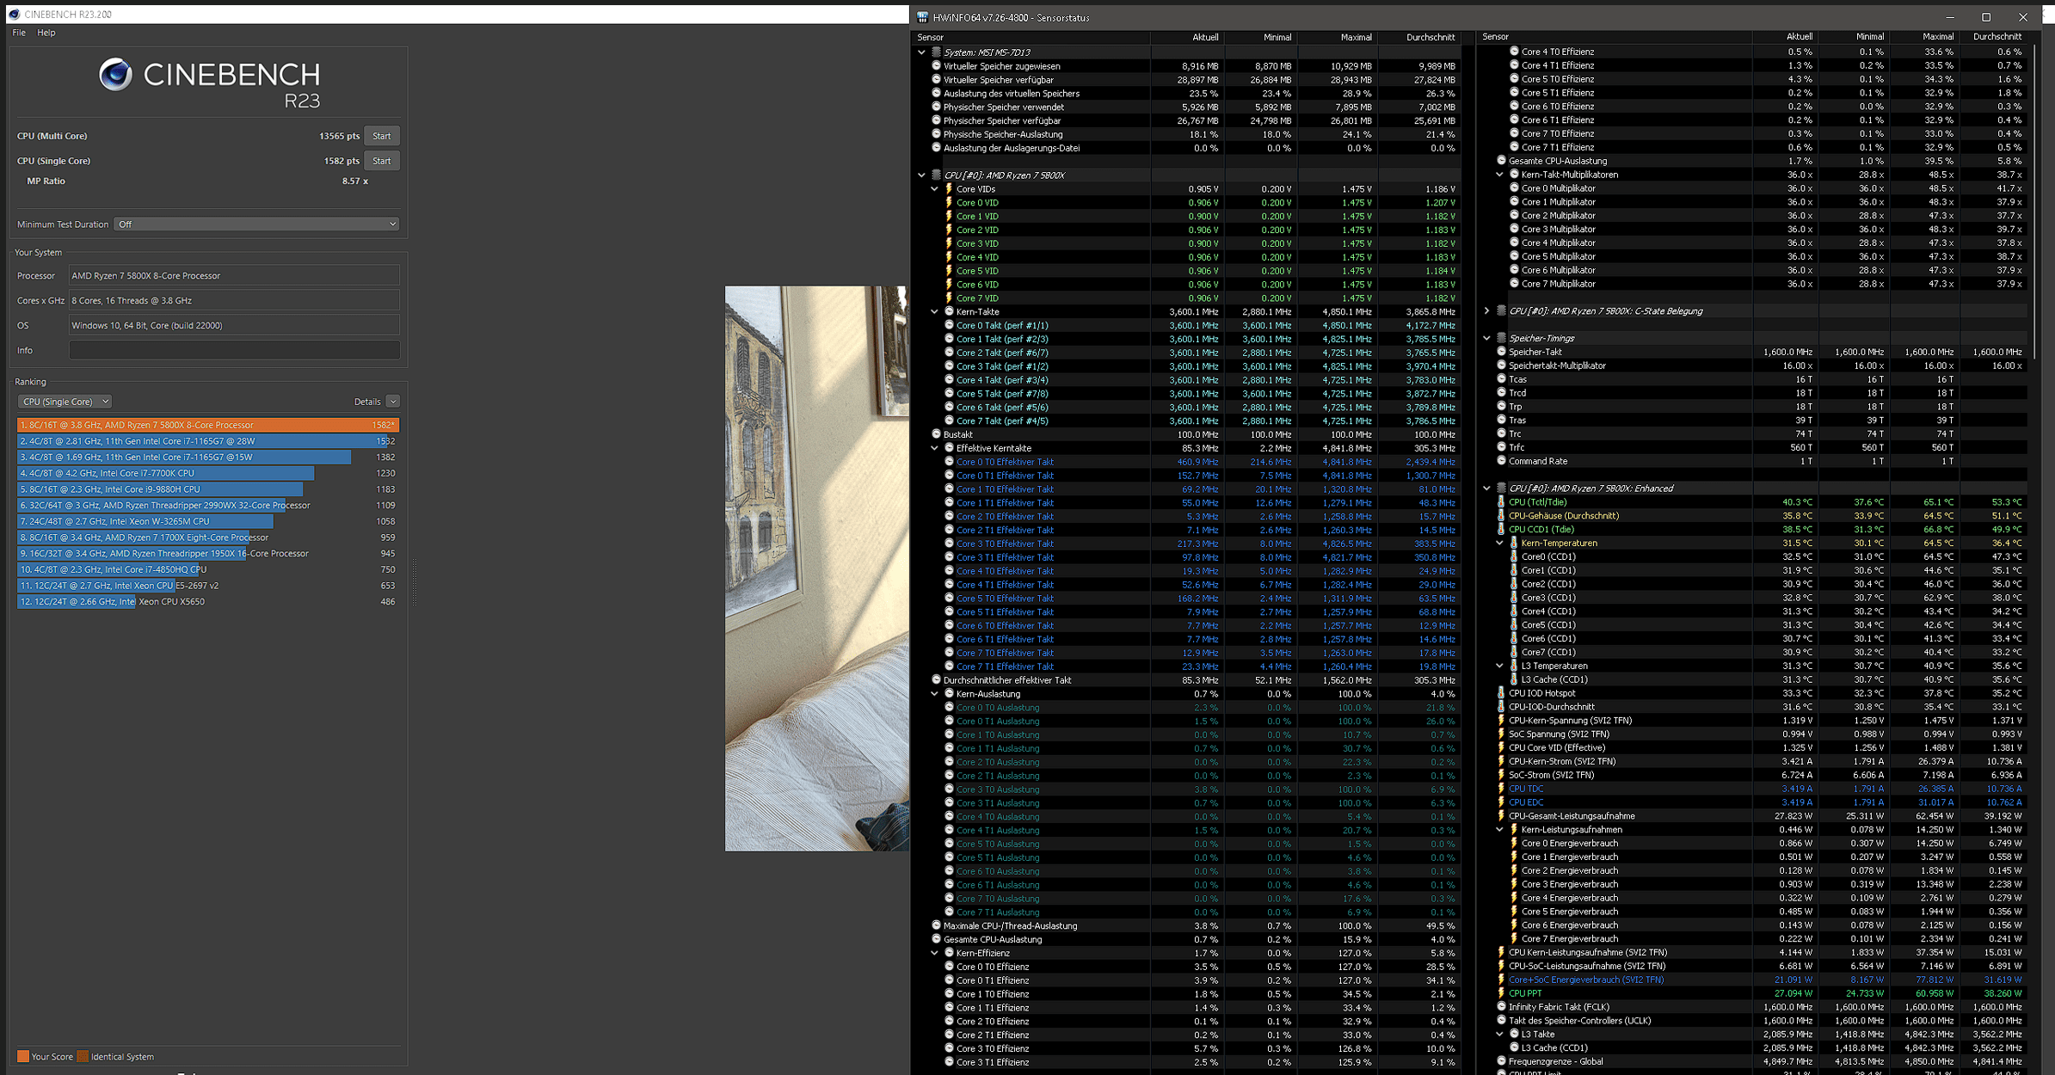2055x1075 pixels.
Task: Collapse the Kern-Takt-Multiplikatoren group
Action: point(1500,175)
